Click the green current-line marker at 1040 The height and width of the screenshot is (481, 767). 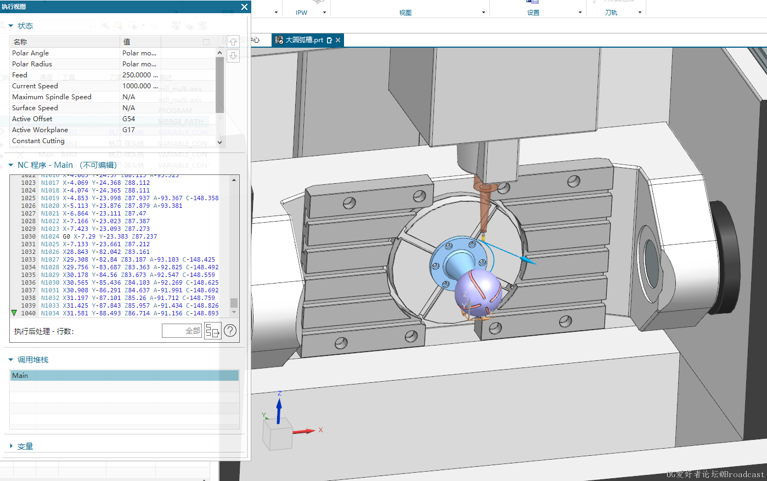tap(14, 313)
